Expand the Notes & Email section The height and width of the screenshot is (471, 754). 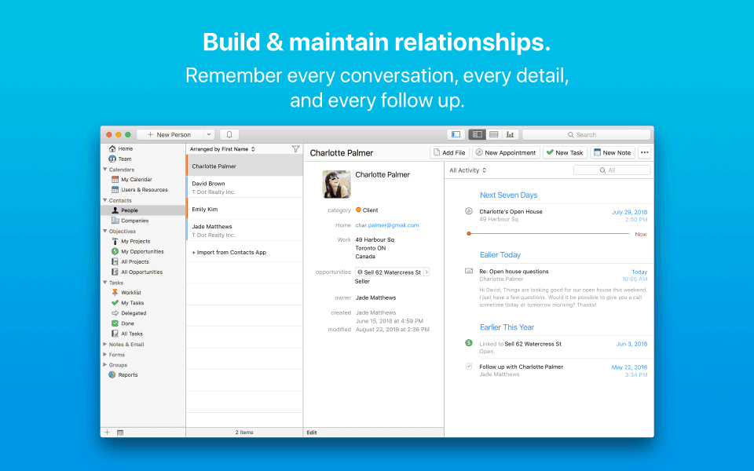(x=105, y=344)
